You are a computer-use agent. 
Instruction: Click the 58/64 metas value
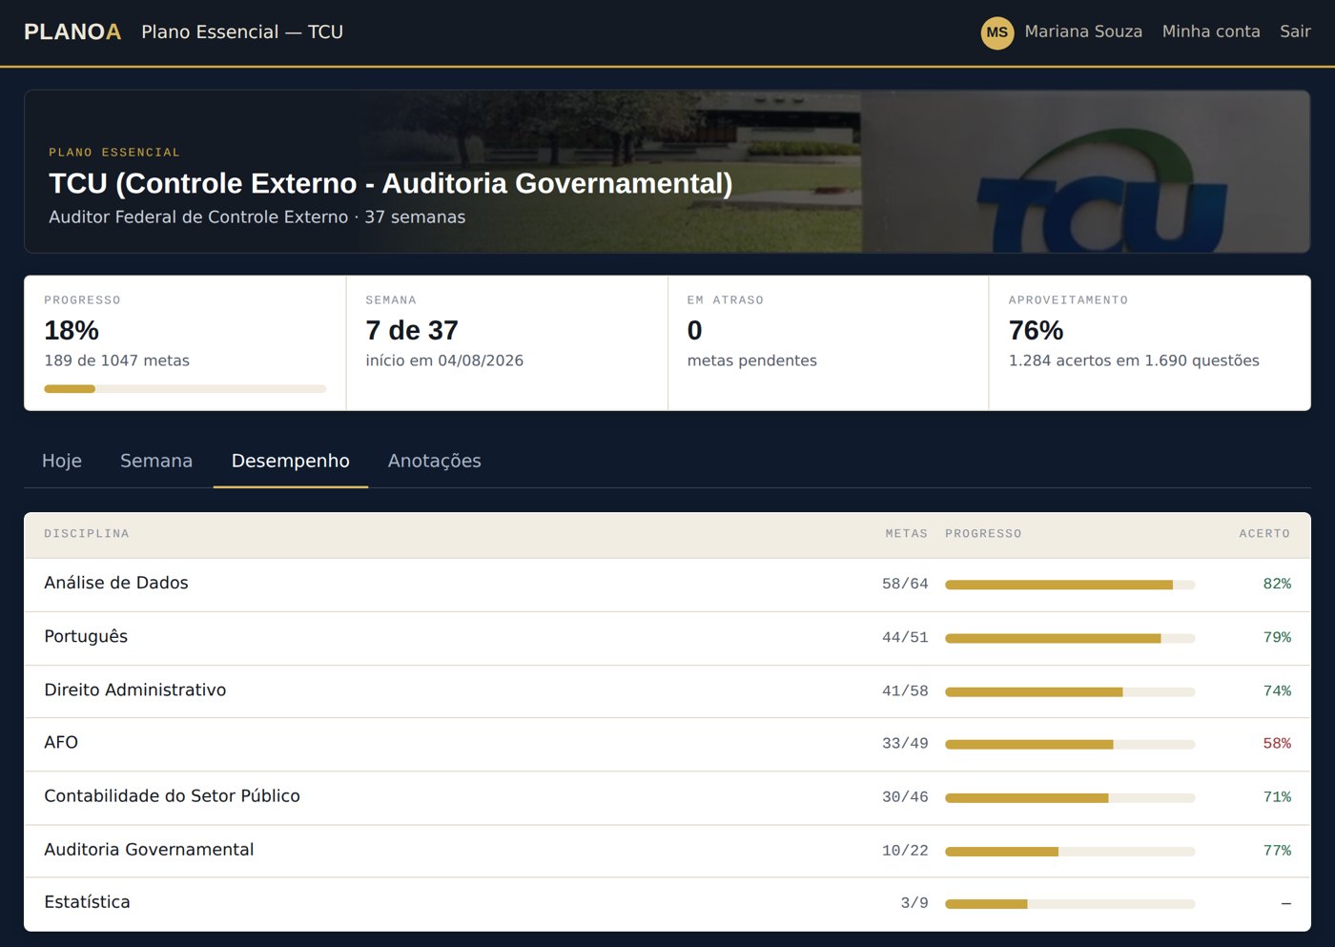[905, 584]
